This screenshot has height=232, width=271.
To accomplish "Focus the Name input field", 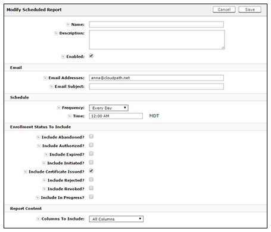I will pos(157,24).
